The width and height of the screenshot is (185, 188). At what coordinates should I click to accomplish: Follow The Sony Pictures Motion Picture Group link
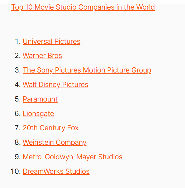coord(87,70)
